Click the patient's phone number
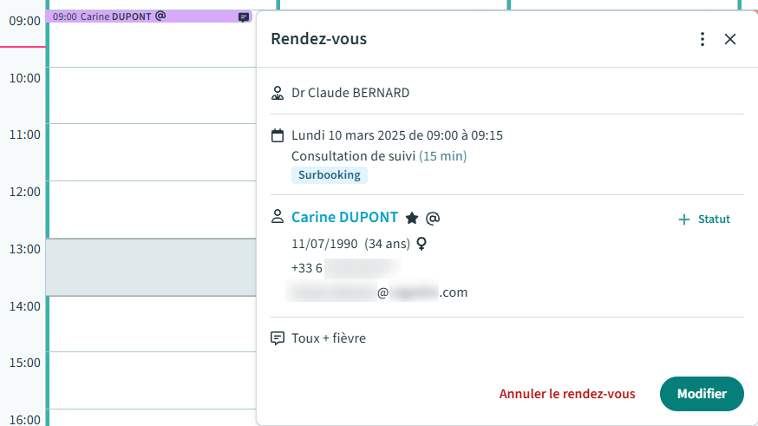This screenshot has height=426, width=758. pyautogui.click(x=346, y=268)
